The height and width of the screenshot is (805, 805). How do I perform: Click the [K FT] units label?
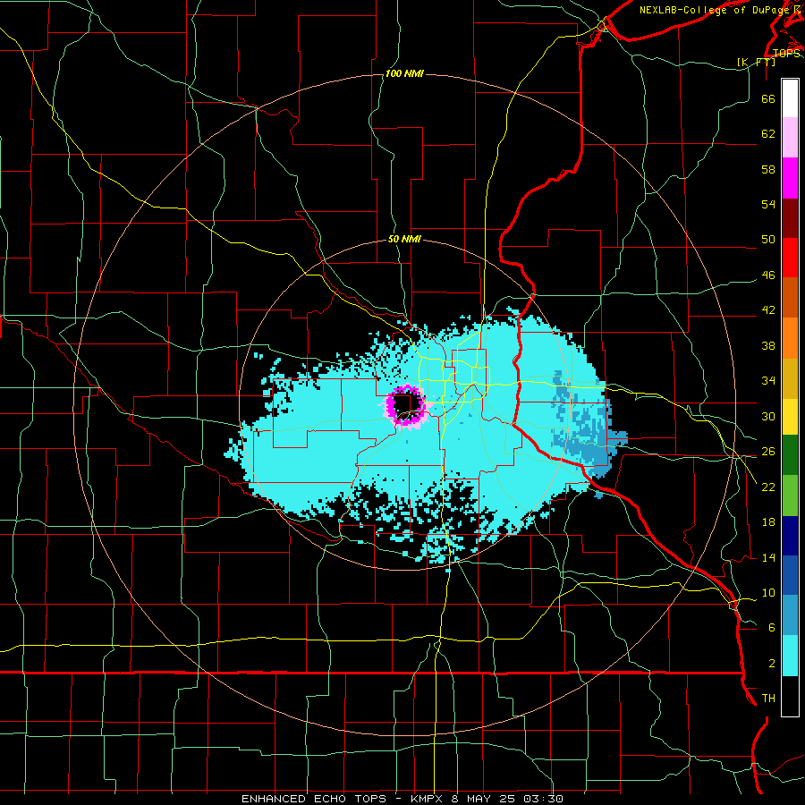point(756,63)
